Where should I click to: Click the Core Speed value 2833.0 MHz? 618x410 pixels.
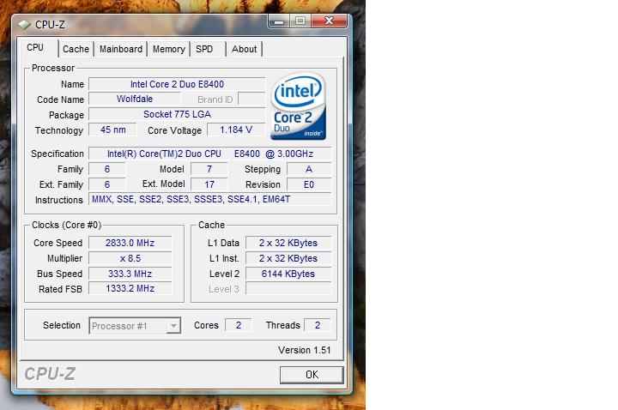pos(130,243)
